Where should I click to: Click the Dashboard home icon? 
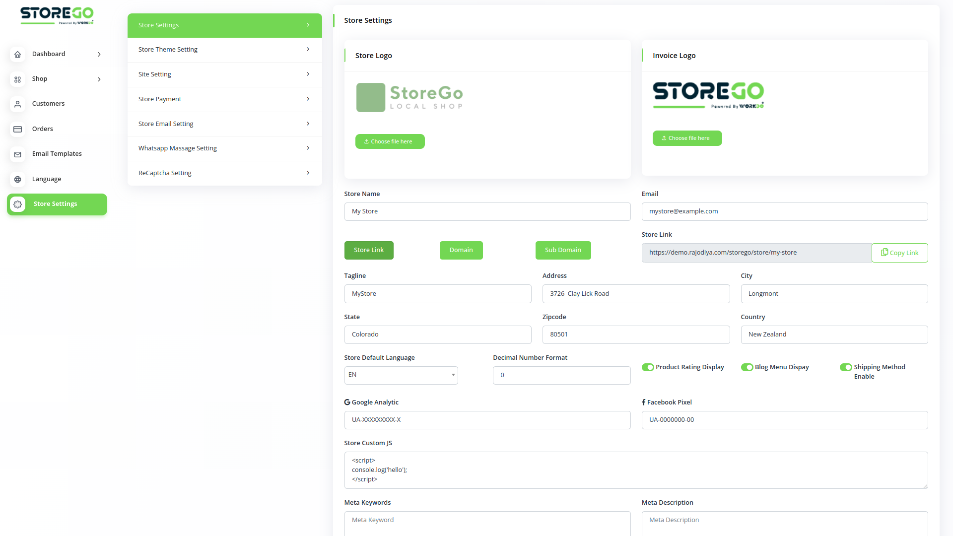[x=18, y=55]
